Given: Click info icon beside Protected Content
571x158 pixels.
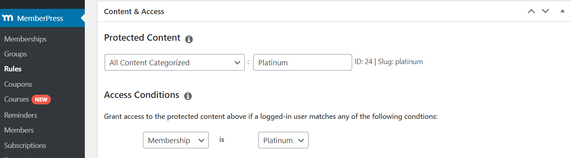Looking at the screenshot, I should 189,39.
